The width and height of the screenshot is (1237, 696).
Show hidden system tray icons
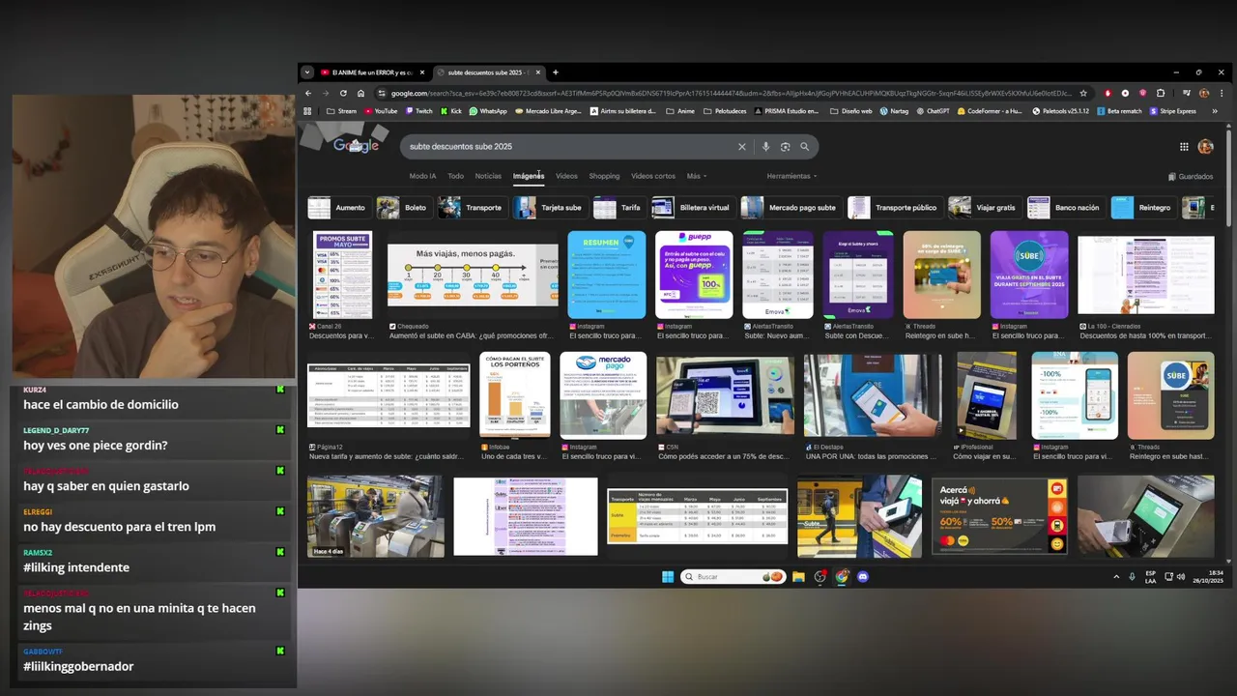click(1116, 576)
